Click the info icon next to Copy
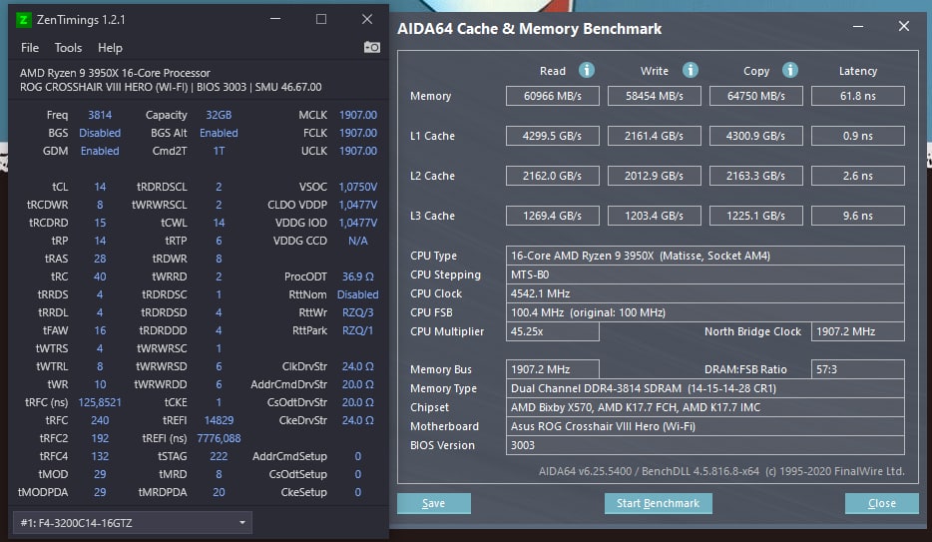 (x=790, y=70)
